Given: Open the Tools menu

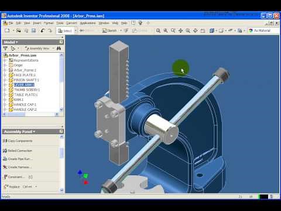Looking at the screenshot, I should point(60,23).
